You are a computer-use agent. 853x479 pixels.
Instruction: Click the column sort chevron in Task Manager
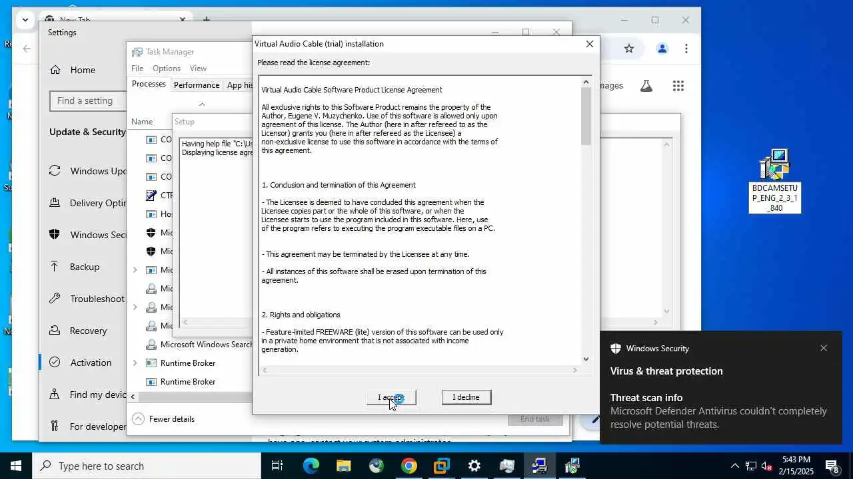(x=202, y=104)
